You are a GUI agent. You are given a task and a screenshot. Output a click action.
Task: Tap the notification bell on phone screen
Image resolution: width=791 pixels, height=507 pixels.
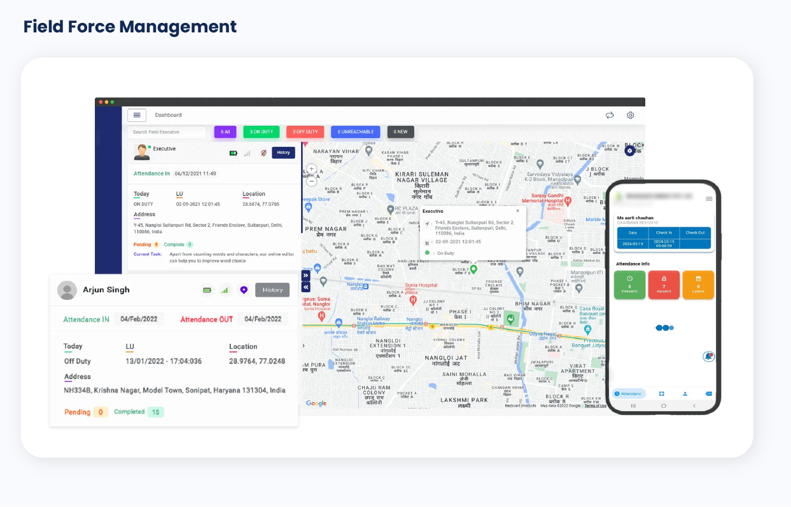(708, 356)
